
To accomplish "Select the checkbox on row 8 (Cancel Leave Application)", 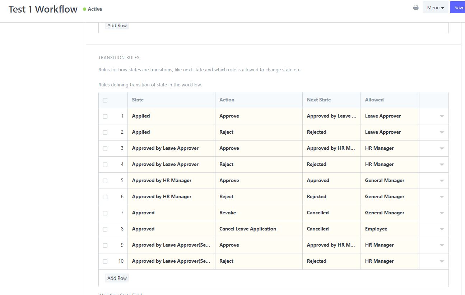I will point(105,229).
